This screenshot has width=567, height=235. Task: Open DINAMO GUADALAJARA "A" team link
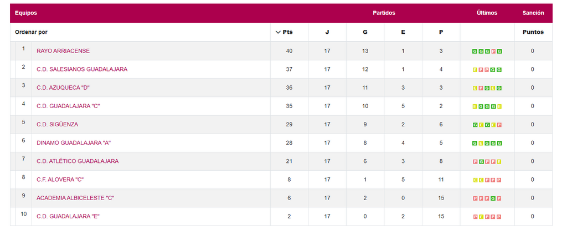click(74, 143)
